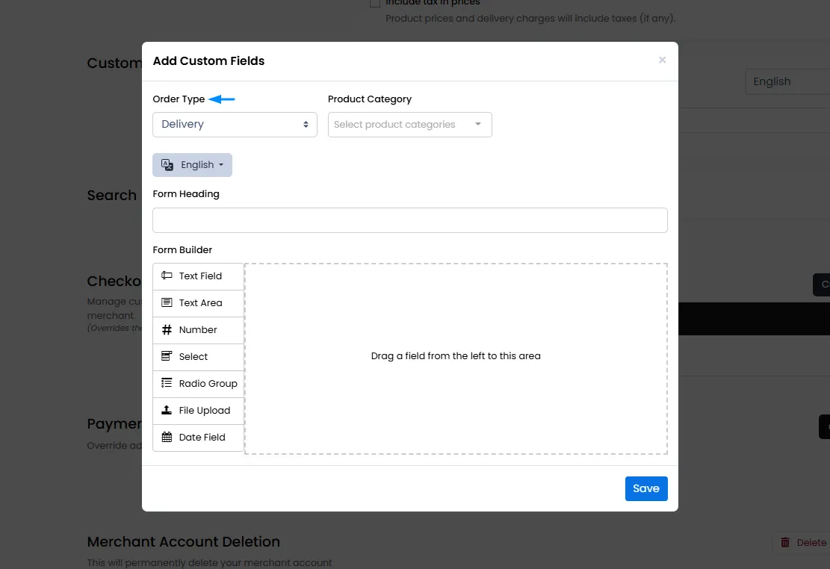Click the Date Field calendar icon
The image size is (830, 569).
tap(167, 437)
